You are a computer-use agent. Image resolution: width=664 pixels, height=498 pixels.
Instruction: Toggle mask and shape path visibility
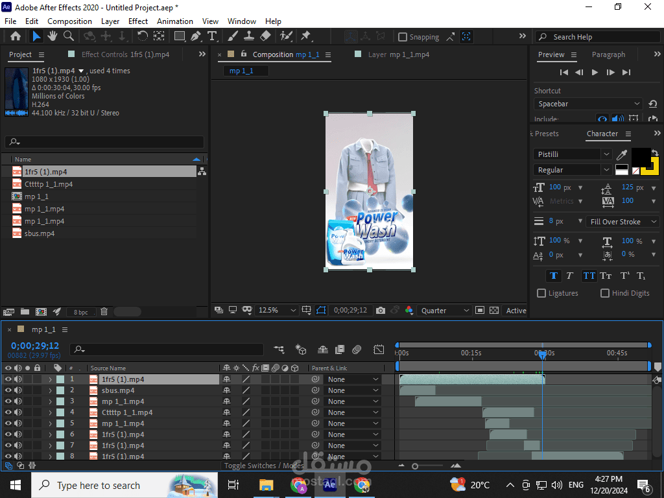[321, 311]
